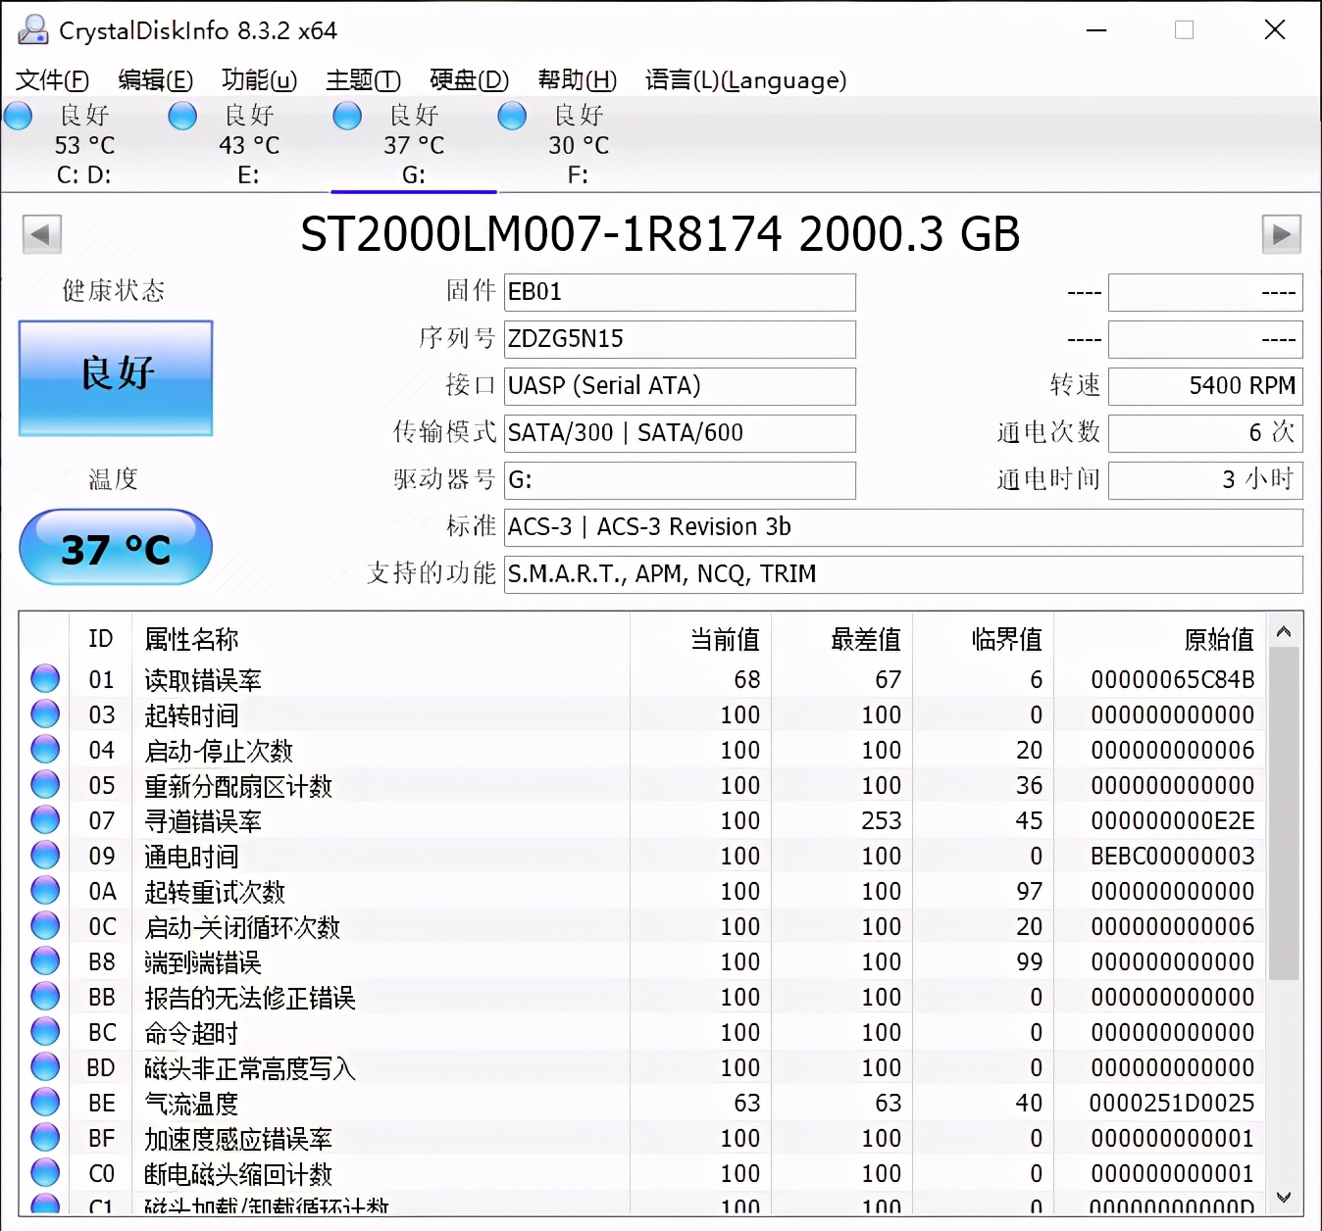
Task: Click the 良好 health status button
Action: pyautogui.click(x=116, y=377)
